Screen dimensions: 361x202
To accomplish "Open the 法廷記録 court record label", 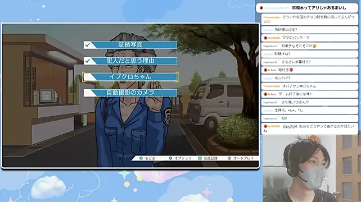I will [x=210, y=158].
